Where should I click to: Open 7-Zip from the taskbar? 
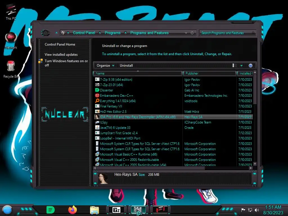click(116, 210)
